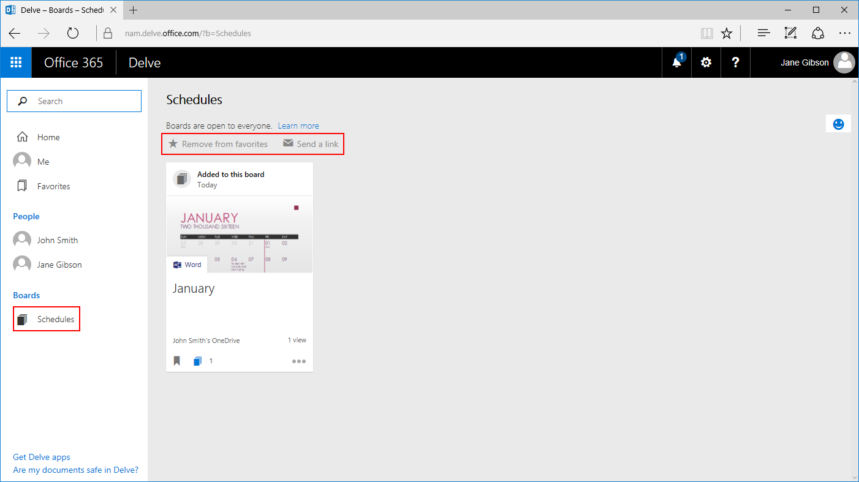This screenshot has height=482, width=859.
Task: Open Favorites in the sidebar
Action: pyautogui.click(x=44, y=186)
